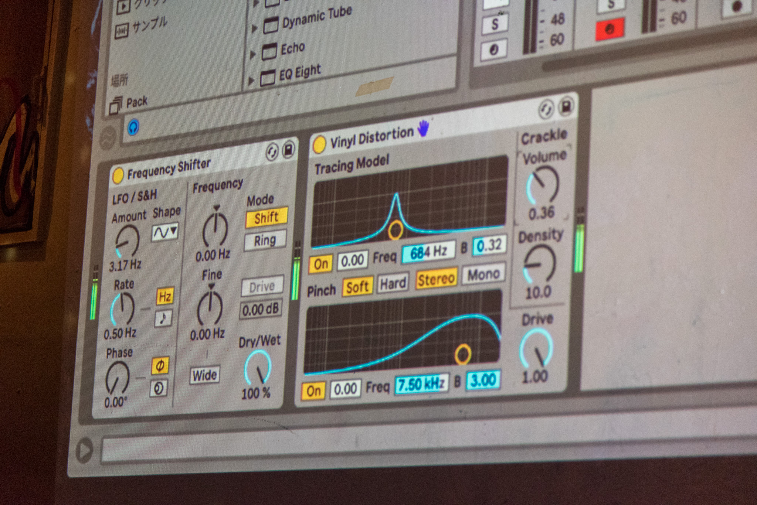Screen dimensions: 757x505
Task: Click play preview button at bottom left
Action: (84, 450)
